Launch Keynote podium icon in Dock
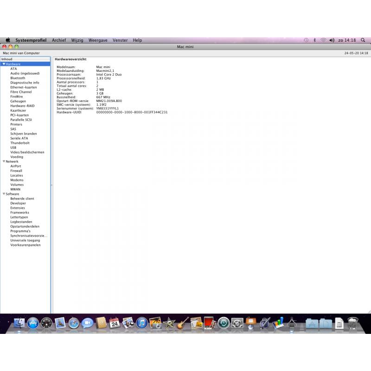 [251, 323]
